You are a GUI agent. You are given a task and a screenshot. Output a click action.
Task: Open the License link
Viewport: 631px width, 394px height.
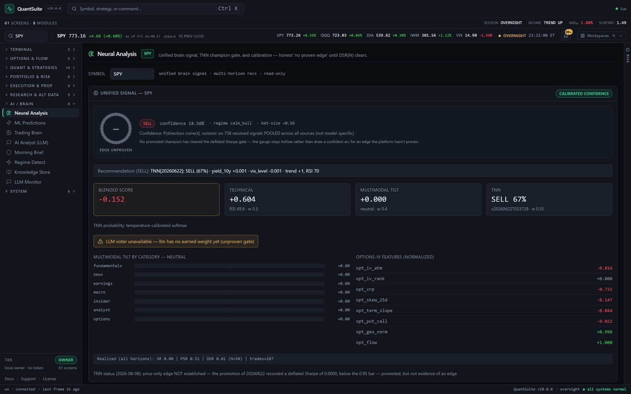point(49,379)
